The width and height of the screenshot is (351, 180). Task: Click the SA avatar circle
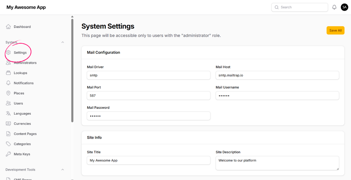pyautogui.click(x=344, y=7)
